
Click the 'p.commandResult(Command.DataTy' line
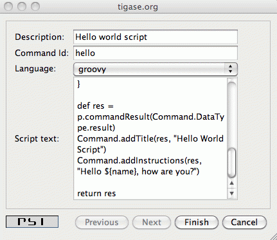[150, 116]
